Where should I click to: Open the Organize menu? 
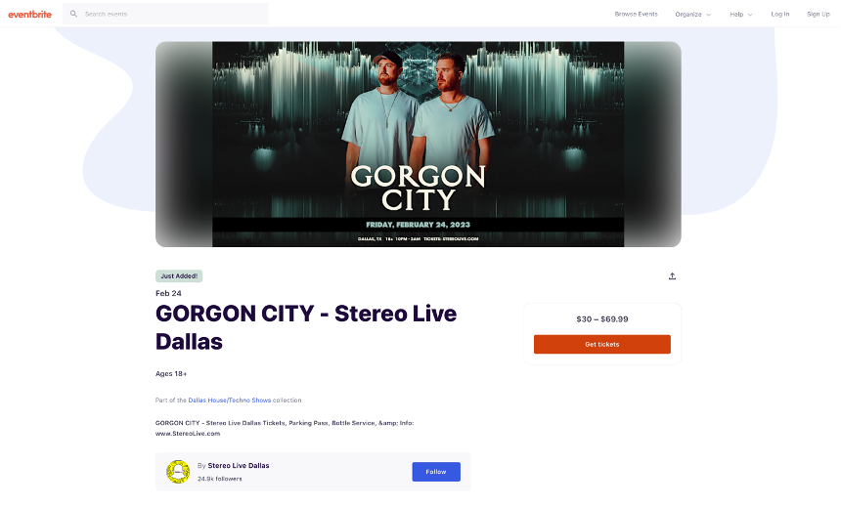[693, 15]
